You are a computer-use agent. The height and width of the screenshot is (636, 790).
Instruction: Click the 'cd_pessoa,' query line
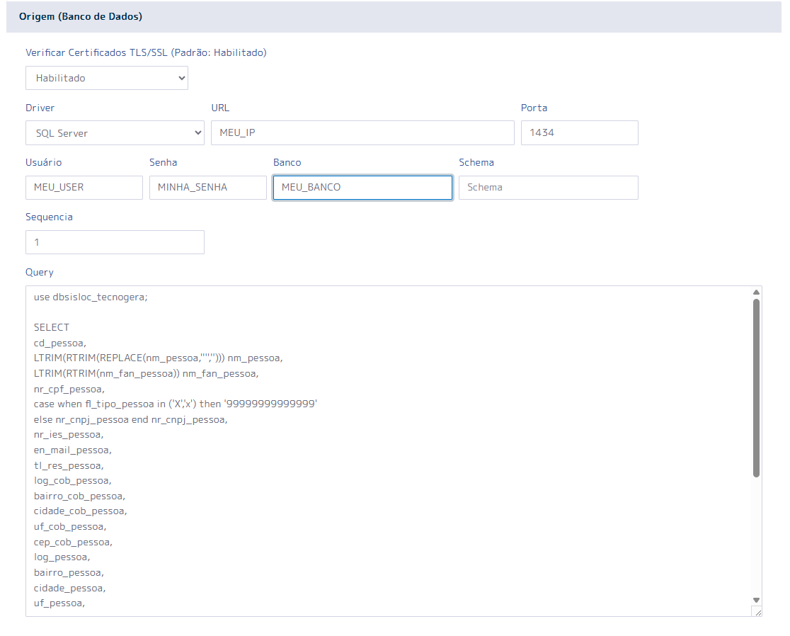click(x=60, y=343)
